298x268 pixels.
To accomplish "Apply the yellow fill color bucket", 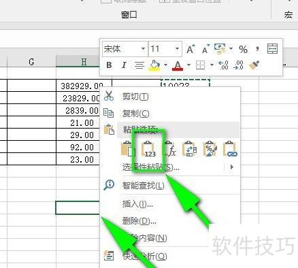I will click(x=154, y=65).
